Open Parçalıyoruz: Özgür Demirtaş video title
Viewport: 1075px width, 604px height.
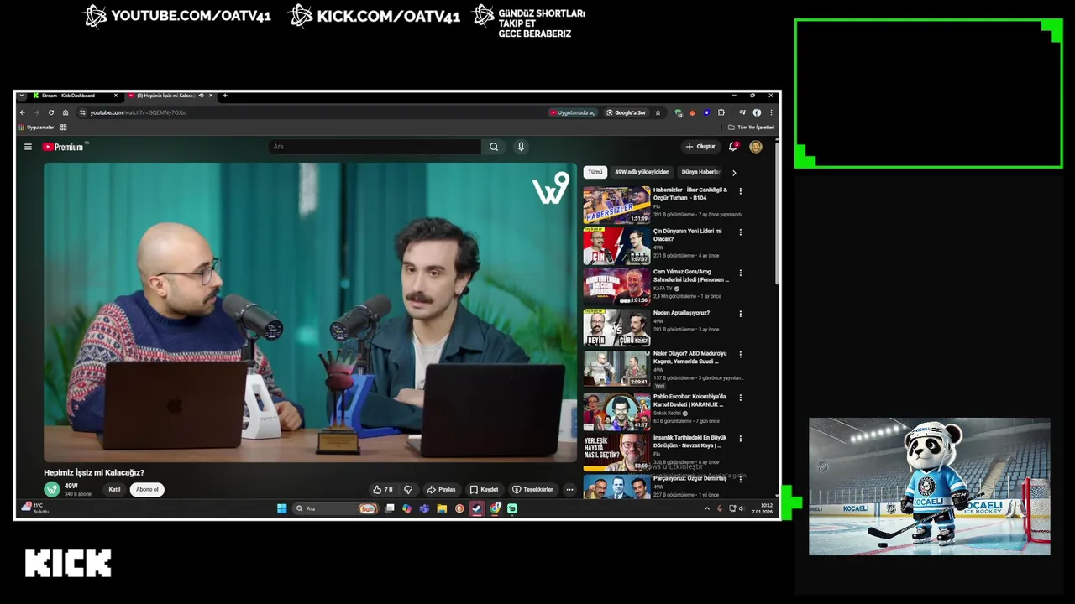click(690, 478)
